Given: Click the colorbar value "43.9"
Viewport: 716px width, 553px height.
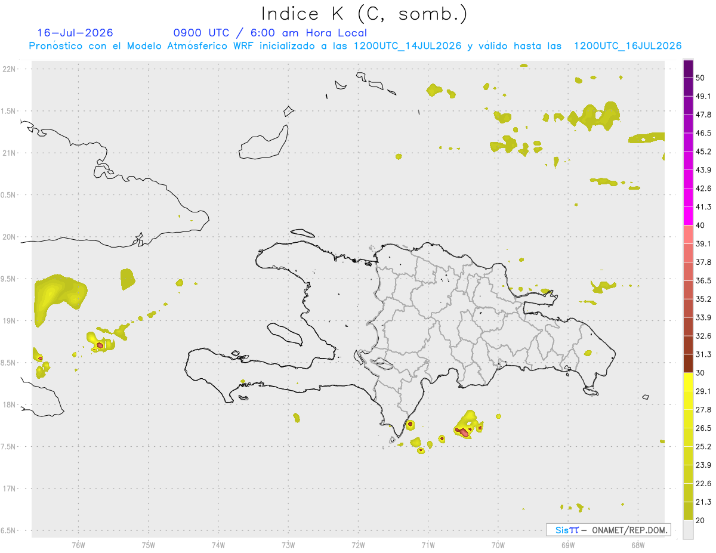Looking at the screenshot, I should click(x=703, y=170).
